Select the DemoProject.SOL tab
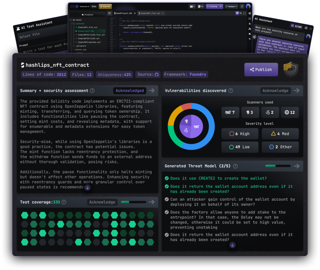 124,13
